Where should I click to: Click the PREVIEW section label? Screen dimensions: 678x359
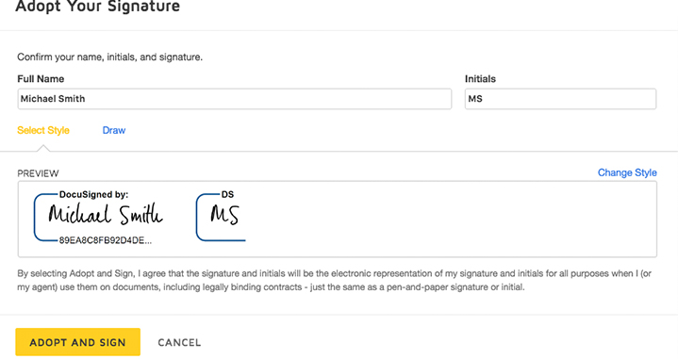[38, 173]
